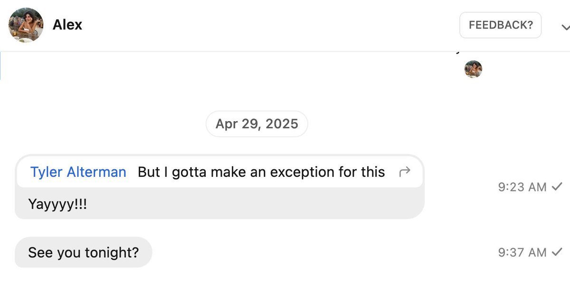This screenshot has height=287, width=570.
Task: Click the Alex contact name in the header
Action: coord(67,25)
